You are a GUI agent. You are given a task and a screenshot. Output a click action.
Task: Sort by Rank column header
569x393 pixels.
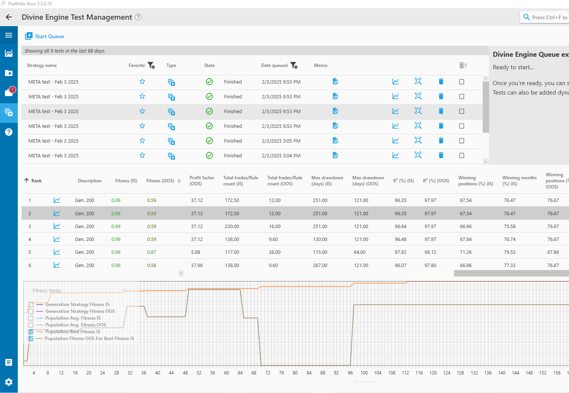point(36,181)
